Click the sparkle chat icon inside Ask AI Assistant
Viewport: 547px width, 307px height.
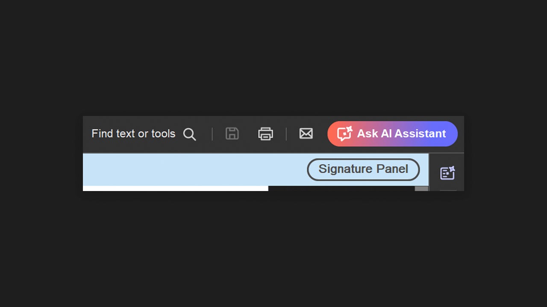(344, 133)
